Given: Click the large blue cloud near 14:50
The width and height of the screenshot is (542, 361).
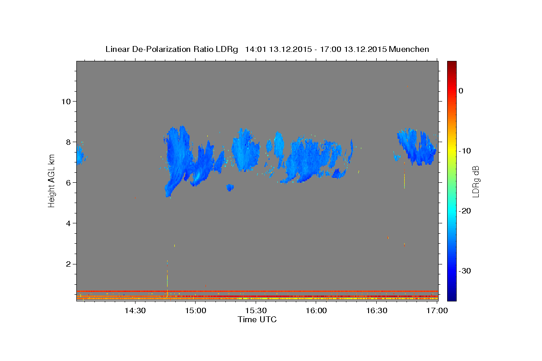Looking at the screenshot, I should click(178, 158).
